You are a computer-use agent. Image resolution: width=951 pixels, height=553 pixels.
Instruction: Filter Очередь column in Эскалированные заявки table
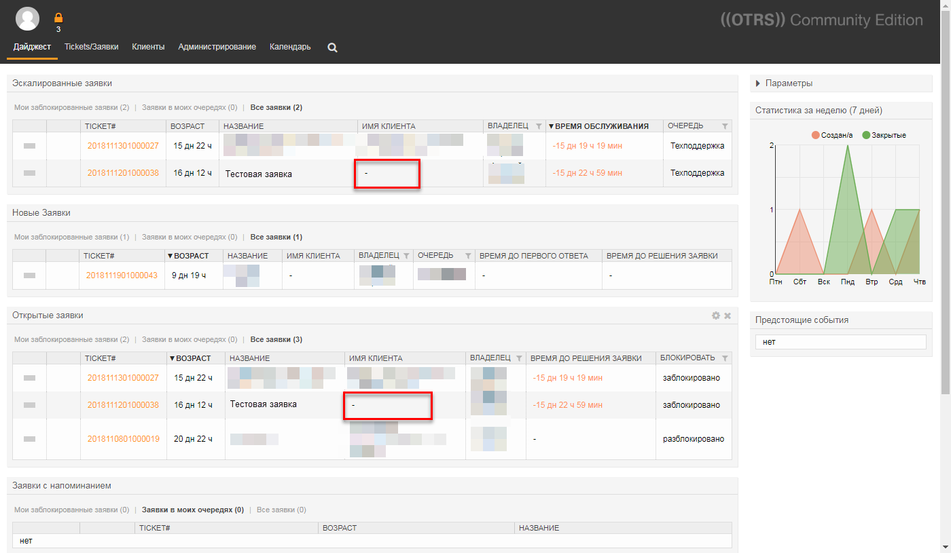725,126
